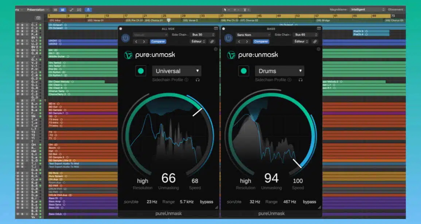Click settings dot at top-right of ALL VOX plugin

pyautogui.click(x=215, y=49)
